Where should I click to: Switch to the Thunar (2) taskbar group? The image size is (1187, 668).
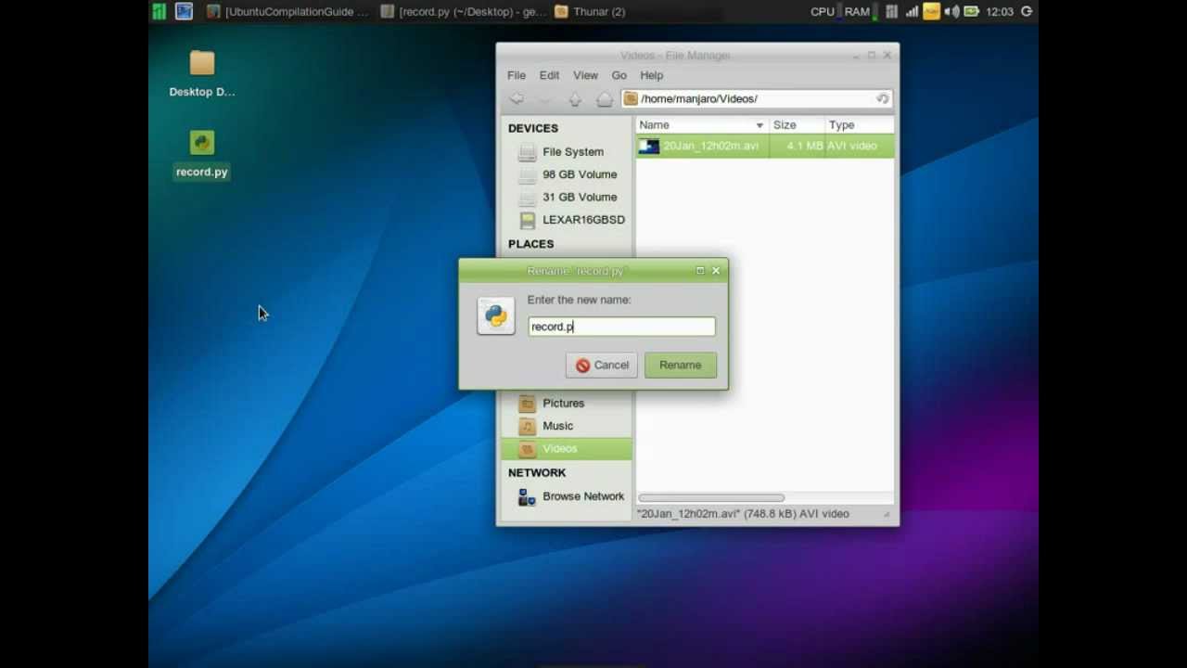pos(590,11)
